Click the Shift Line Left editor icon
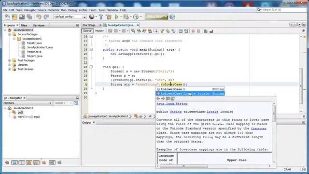Image resolution: width=309 pixels, height=174 pixels. point(181,31)
